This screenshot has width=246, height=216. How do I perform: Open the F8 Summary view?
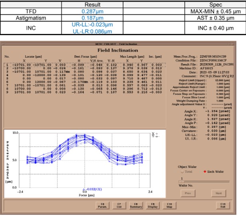point(136,205)
